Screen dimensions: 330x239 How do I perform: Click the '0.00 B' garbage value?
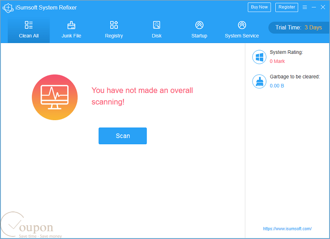277,86
